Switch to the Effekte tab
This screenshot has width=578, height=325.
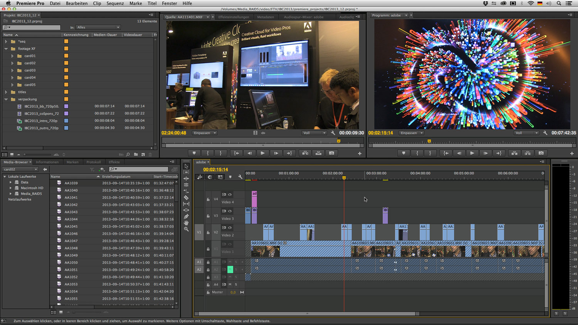(114, 162)
